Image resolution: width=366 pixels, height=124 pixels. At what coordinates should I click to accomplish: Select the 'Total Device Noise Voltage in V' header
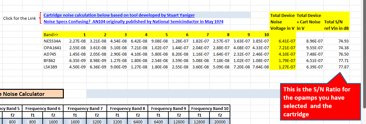click(283, 22)
